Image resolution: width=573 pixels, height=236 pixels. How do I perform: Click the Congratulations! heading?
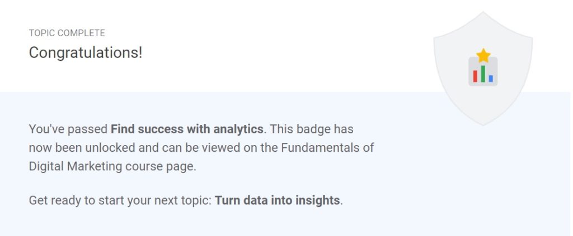pyautogui.click(x=86, y=53)
